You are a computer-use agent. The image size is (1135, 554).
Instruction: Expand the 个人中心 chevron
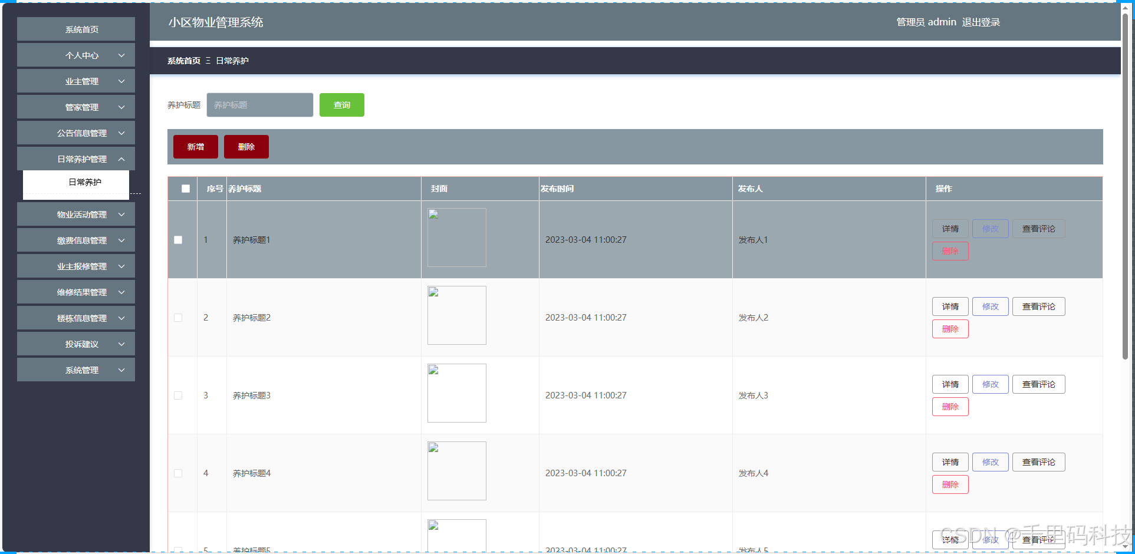[121, 55]
